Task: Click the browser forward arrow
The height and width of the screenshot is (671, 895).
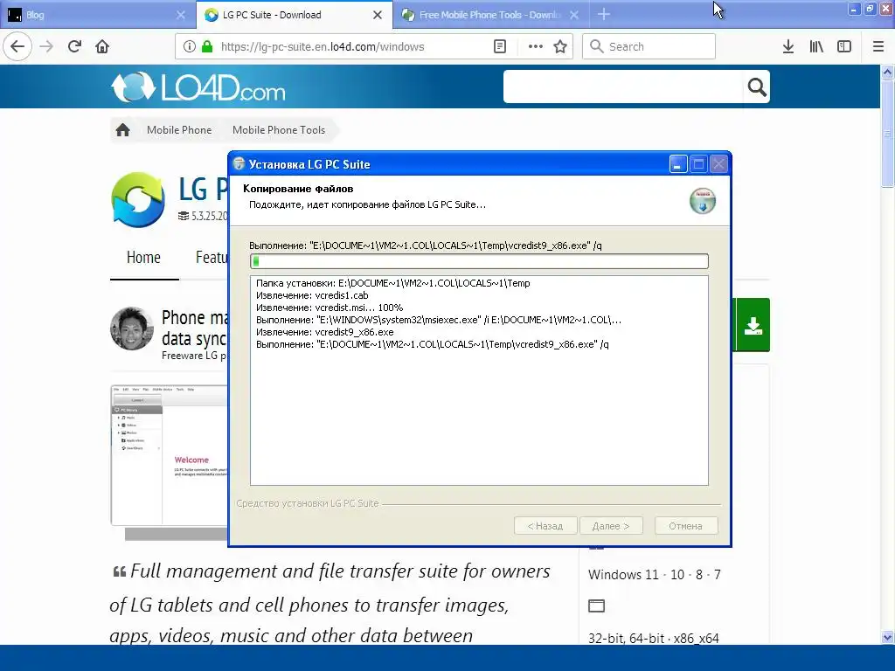Action: 46,46
